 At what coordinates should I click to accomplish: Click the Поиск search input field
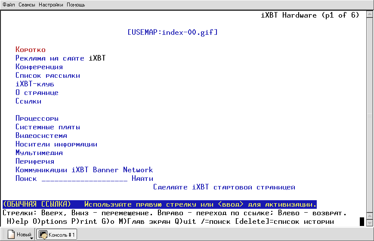pyautogui.click(x=84, y=179)
